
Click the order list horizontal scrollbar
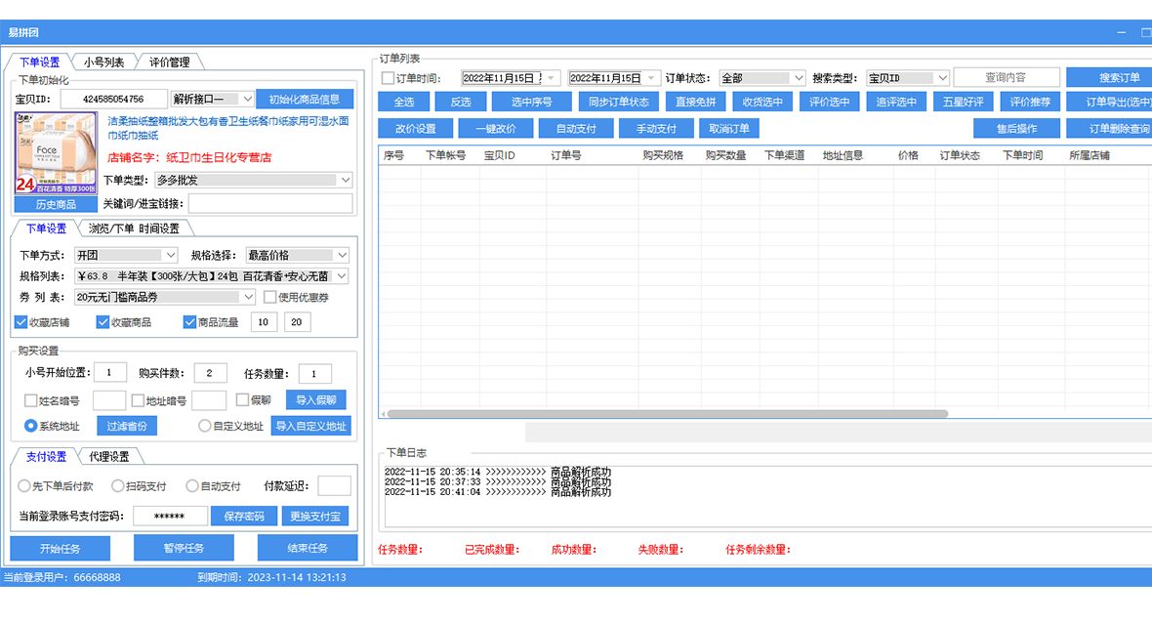coord(664,414)
